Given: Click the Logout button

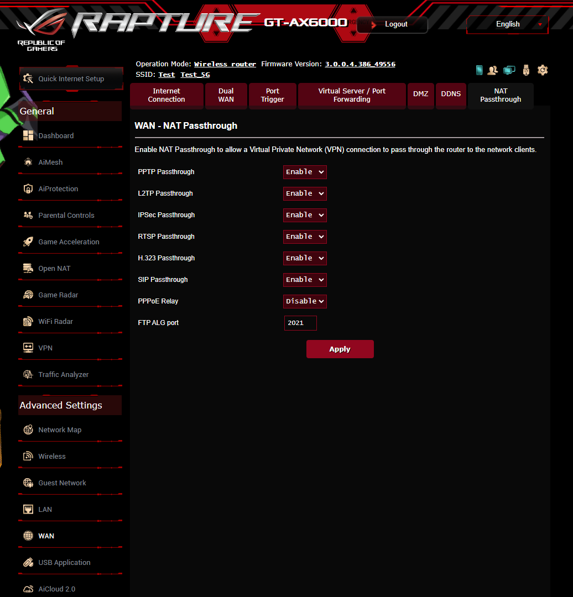Looking at the screenshot, I should coord(393,24).
